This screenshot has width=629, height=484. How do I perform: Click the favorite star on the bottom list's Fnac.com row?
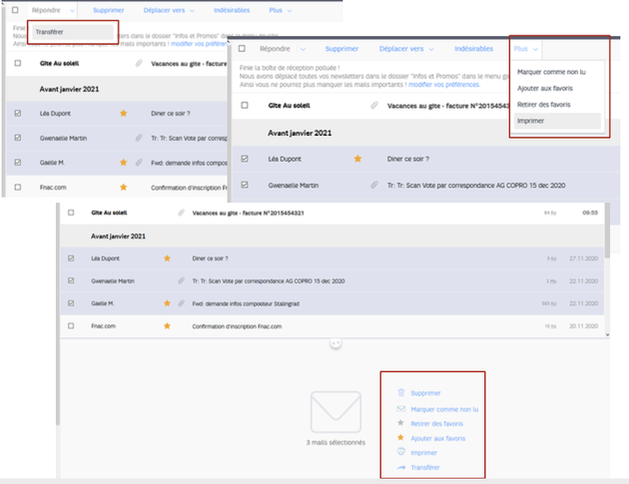[167, 325]
